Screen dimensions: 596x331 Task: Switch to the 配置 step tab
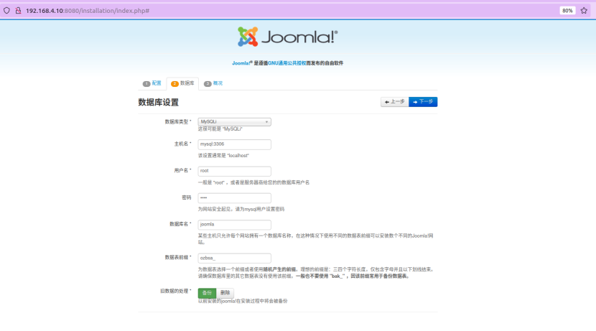point(152,83)
